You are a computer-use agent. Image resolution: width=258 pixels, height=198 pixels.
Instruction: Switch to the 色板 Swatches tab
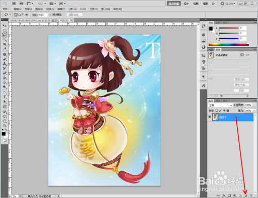[x=218, y=23]
